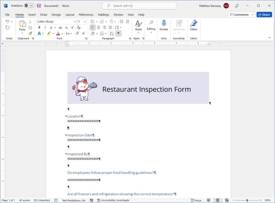Viewport: 275px width, 203px height.
Task: Click the Strikethrough icon
Action: [x=60, y=28]
